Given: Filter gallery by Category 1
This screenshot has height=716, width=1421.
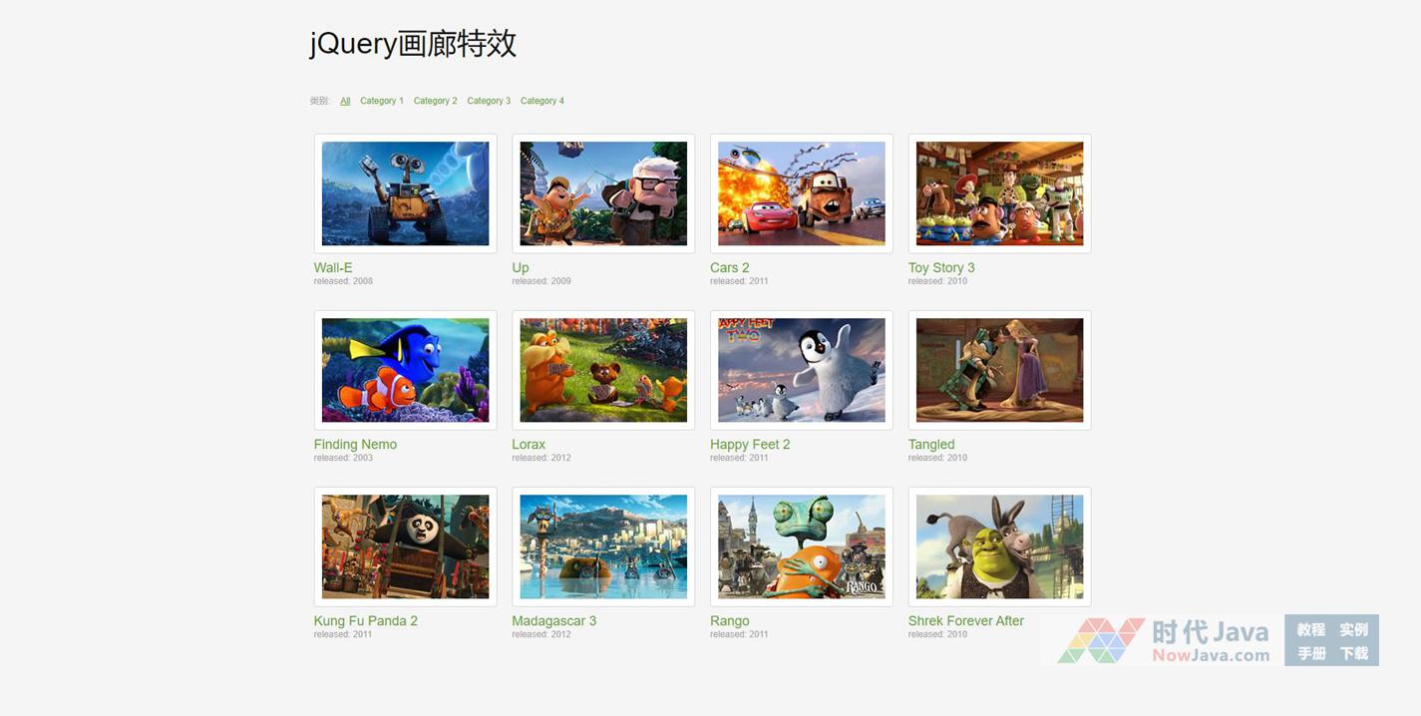Looking at the screenshot, I should (382, 101).
